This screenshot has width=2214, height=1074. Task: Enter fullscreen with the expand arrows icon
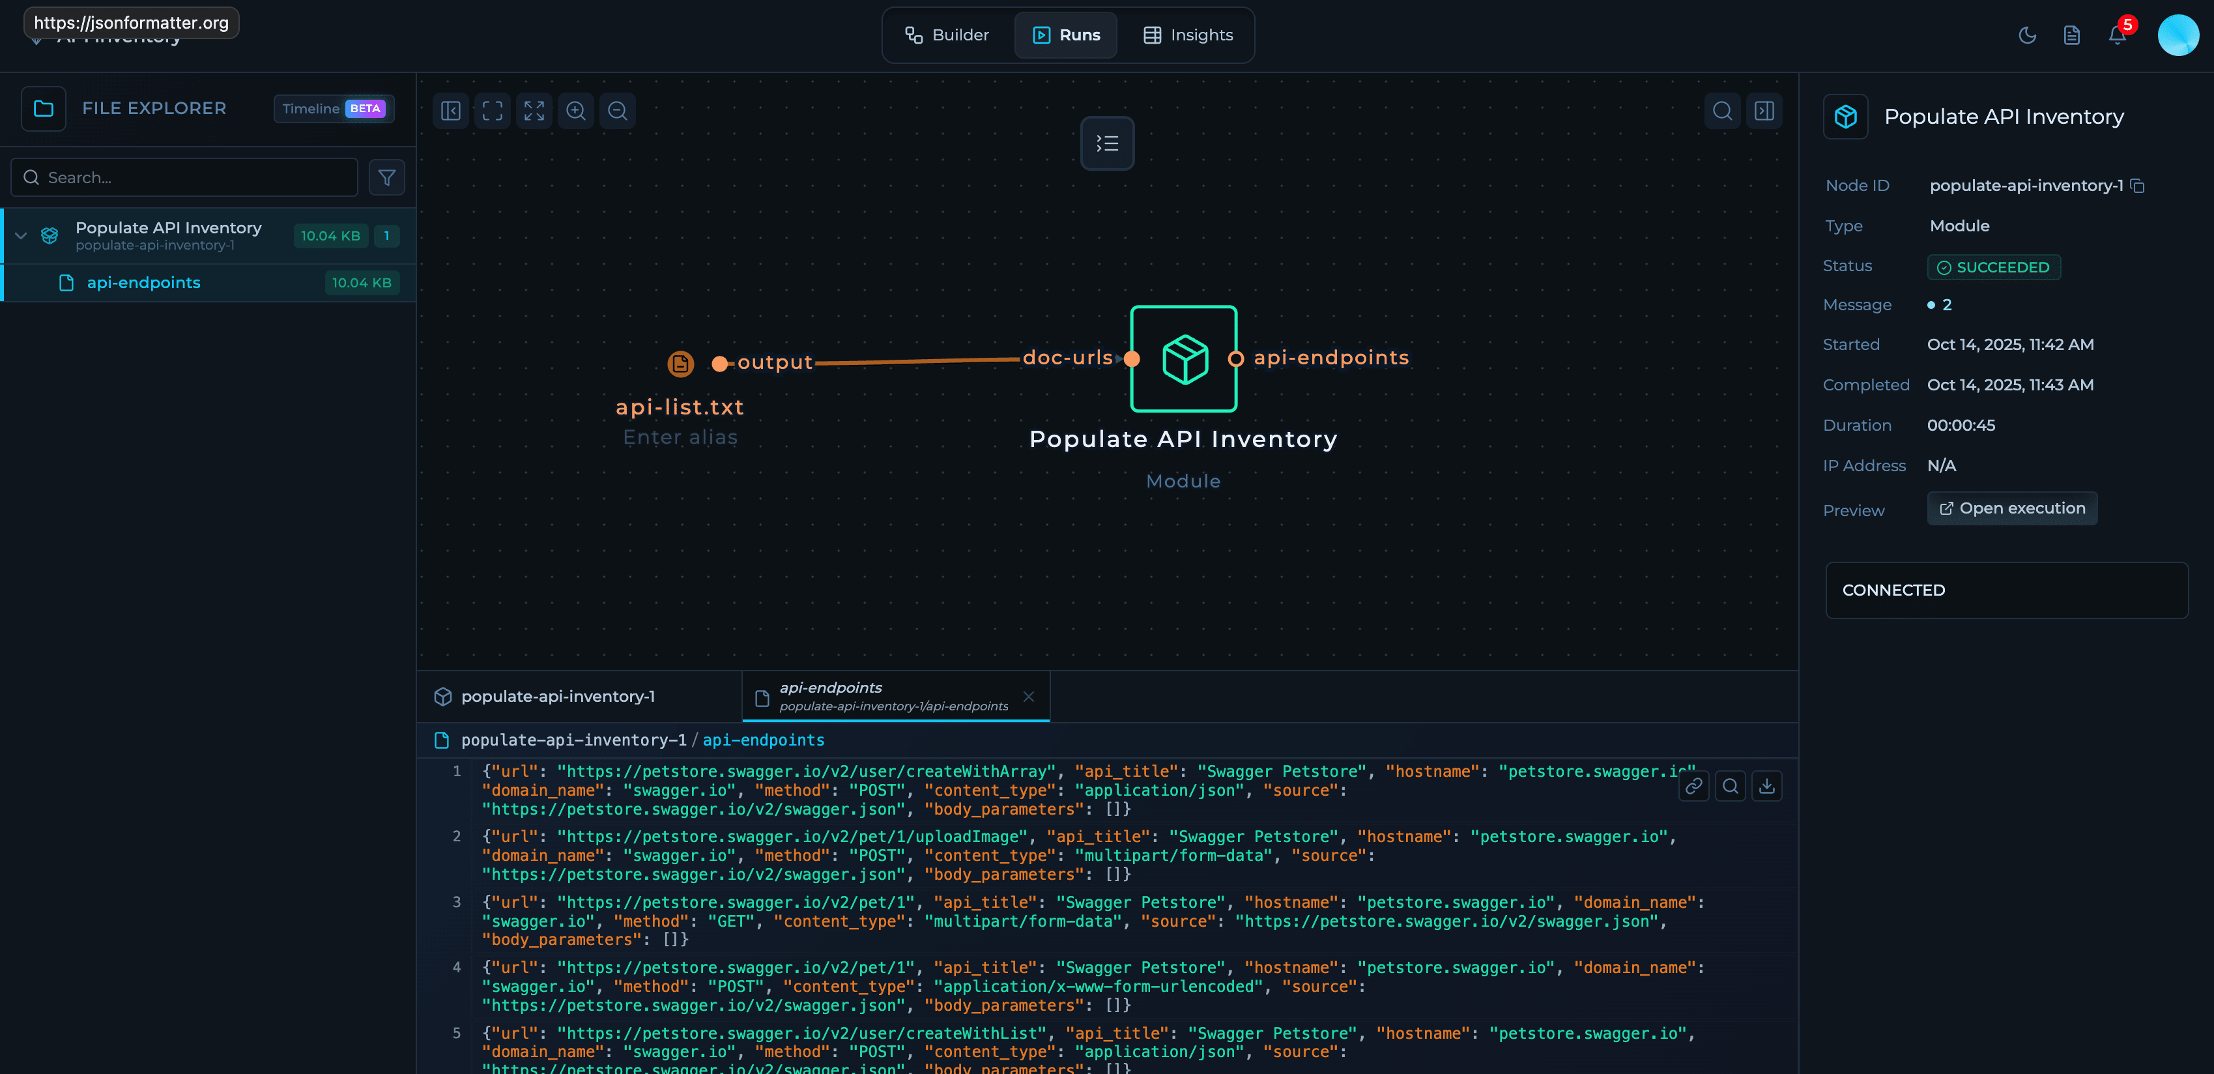pyautogui.click(x=534, y=110)
